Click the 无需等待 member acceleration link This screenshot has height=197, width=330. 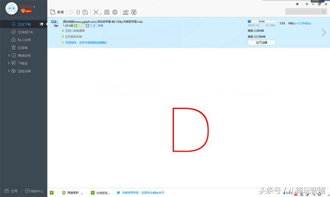coord(86,43)
